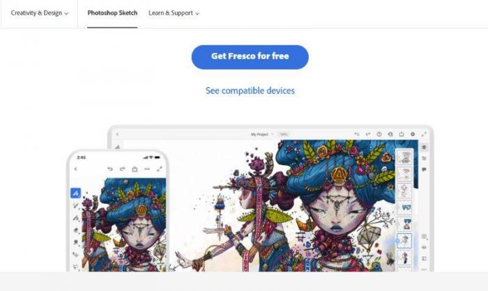Tap the share icon in the phone toolbar
Viewport: 488px width, 291px height.
tap(135, 168)
